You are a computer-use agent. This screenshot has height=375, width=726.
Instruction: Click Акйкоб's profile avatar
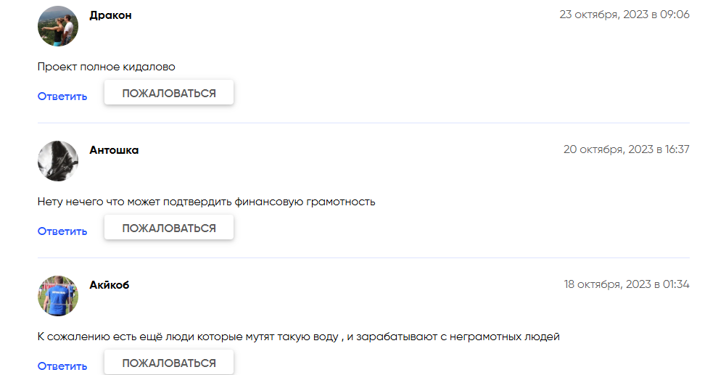point(58,296)
